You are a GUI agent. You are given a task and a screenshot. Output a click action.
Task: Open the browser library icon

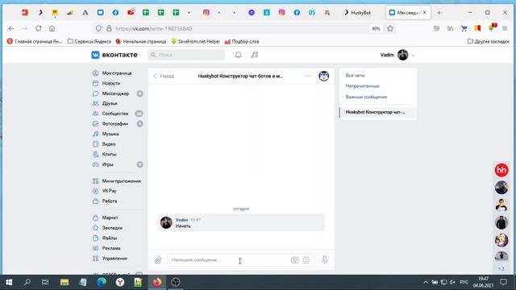point(450,29)
